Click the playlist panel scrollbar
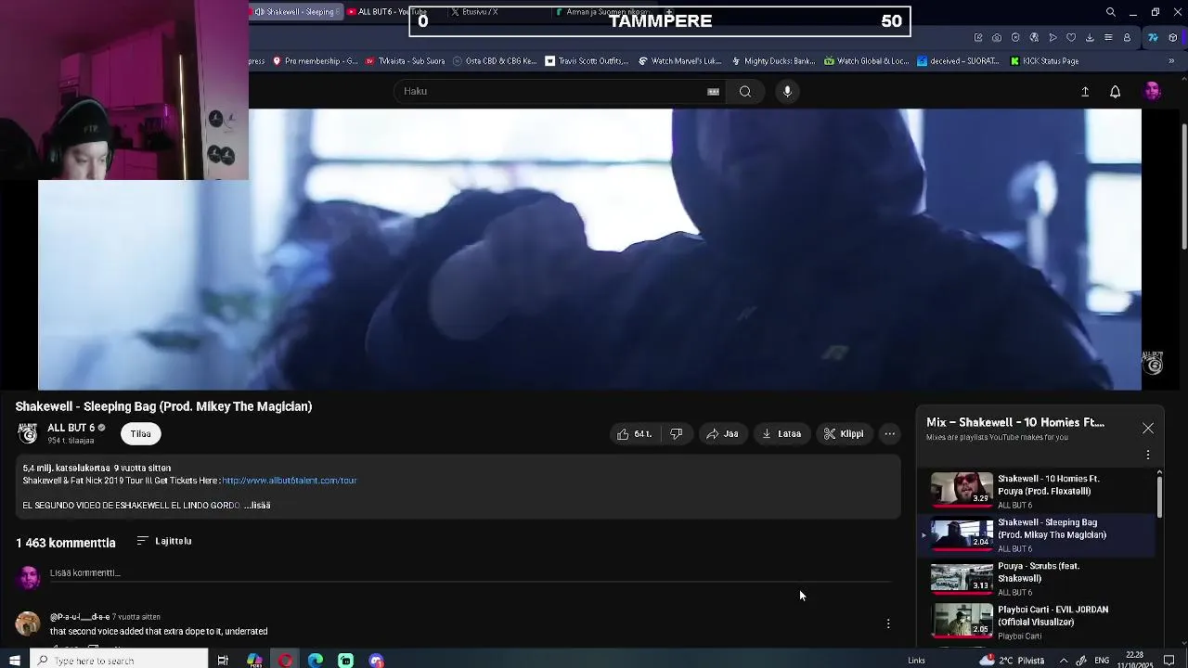The image size is (1188, 668). point(1159,495)
